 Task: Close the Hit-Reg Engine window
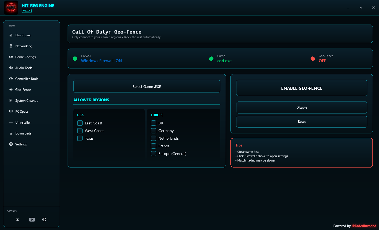373,8
